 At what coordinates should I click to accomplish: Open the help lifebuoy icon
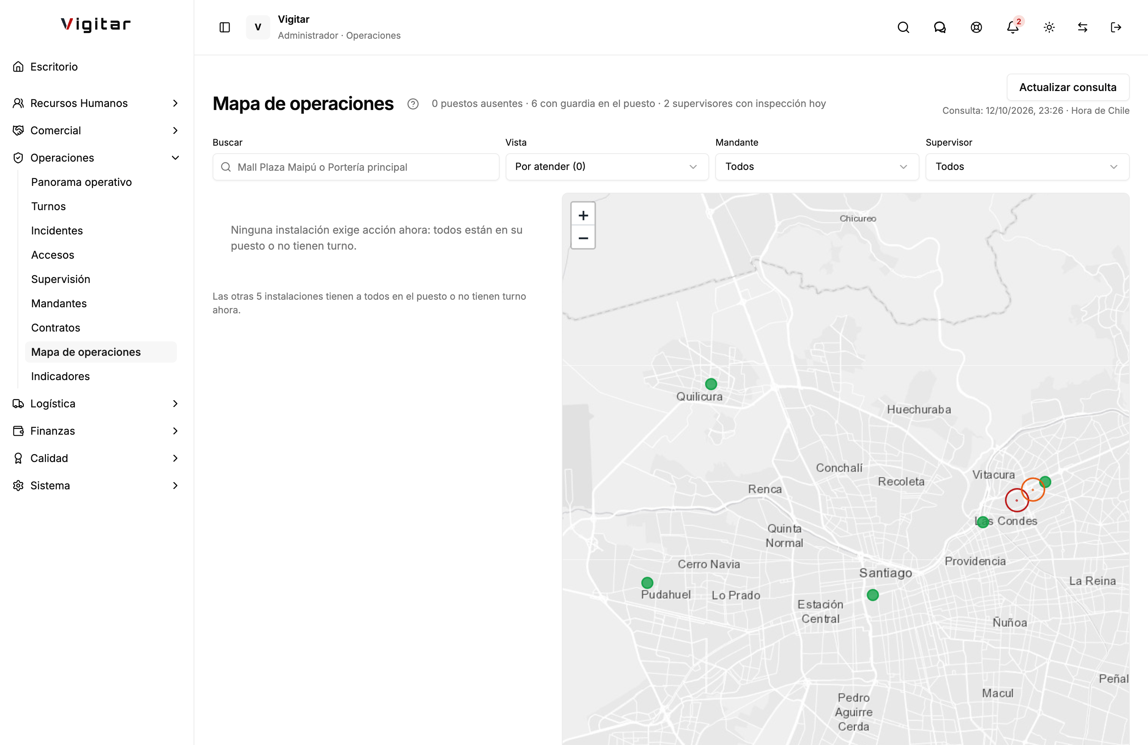pyautogui.click(x=976, y=27)
